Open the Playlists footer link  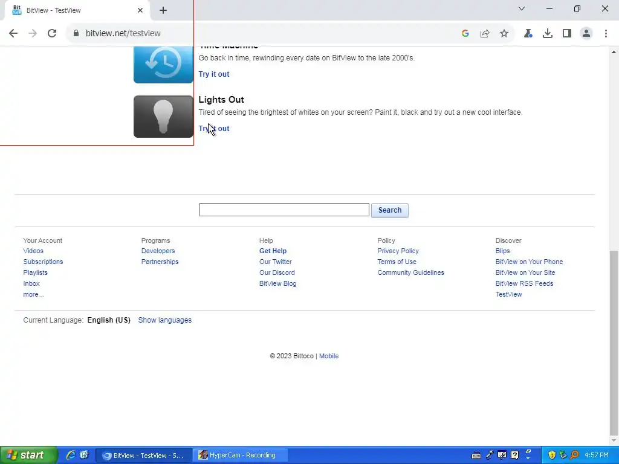coord(35,272)
